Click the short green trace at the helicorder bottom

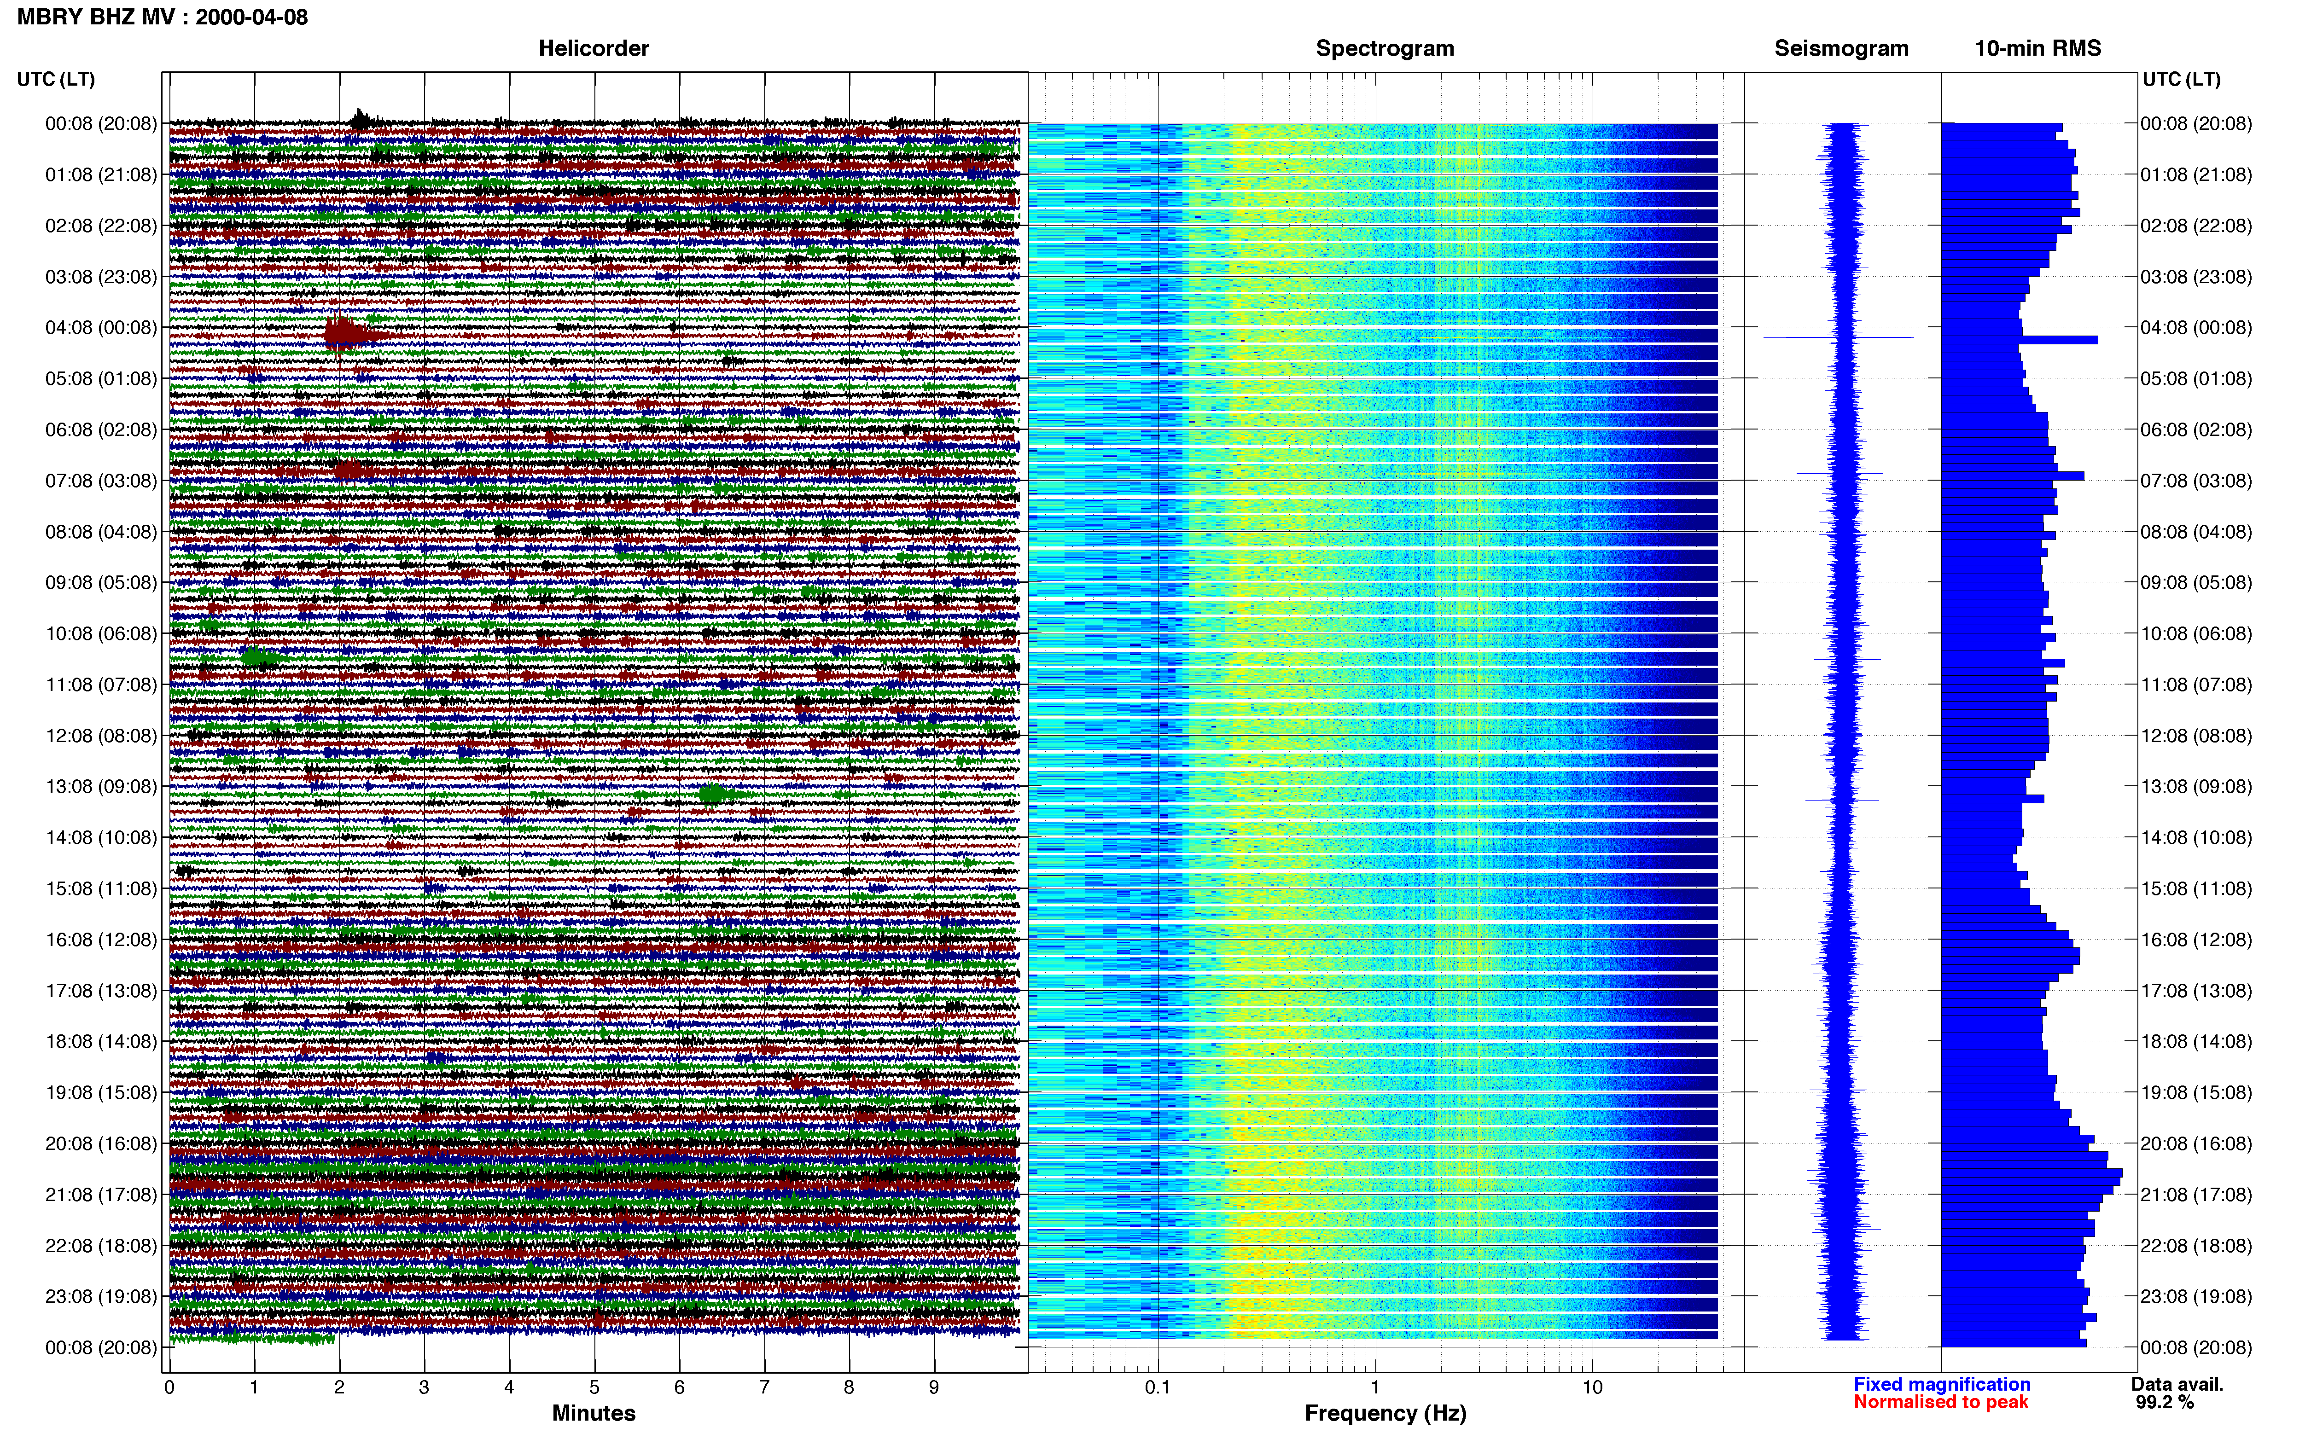pos(252,1339)
